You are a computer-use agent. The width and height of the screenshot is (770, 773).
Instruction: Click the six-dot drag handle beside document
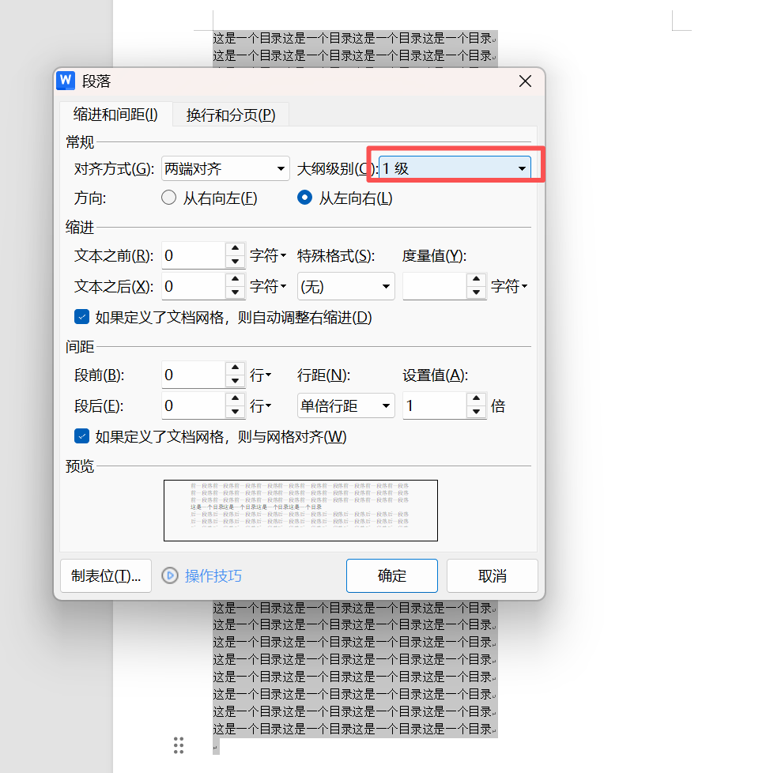coord(179,745)
